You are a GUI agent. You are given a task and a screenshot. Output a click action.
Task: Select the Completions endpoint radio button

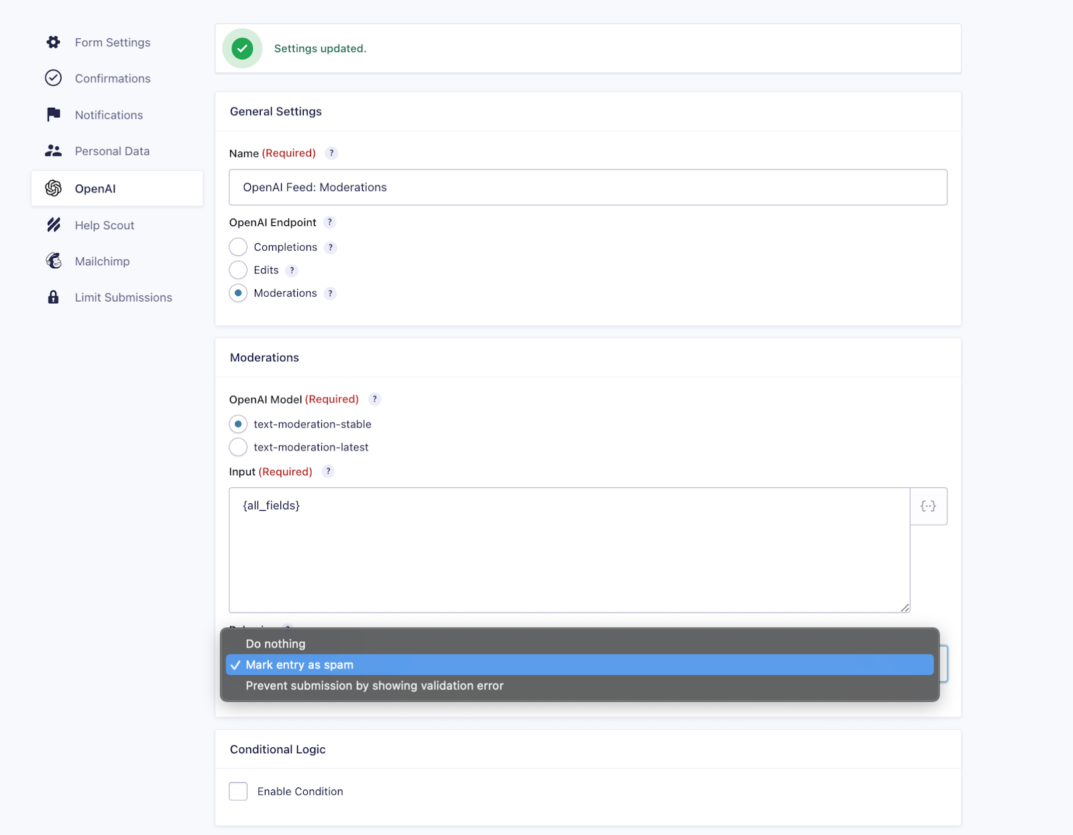(x=238, y=247)
